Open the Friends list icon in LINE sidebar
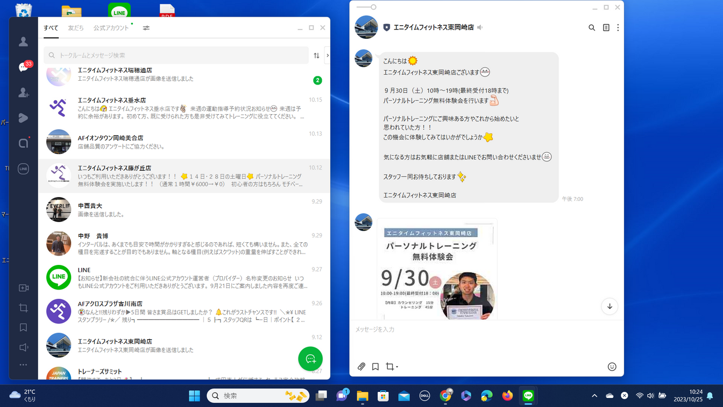Screen dimensions: 723x407 click(x=23, y=41)
